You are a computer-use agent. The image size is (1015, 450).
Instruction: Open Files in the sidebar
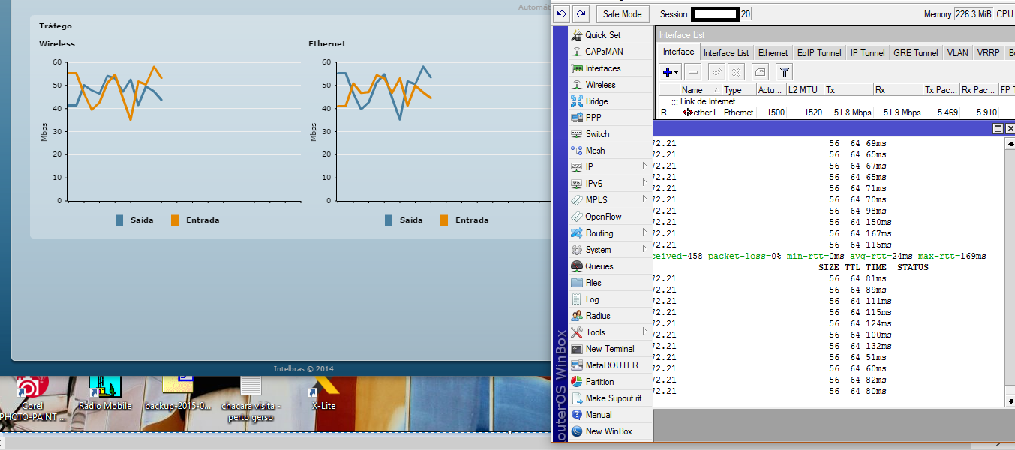click(593, 283)
